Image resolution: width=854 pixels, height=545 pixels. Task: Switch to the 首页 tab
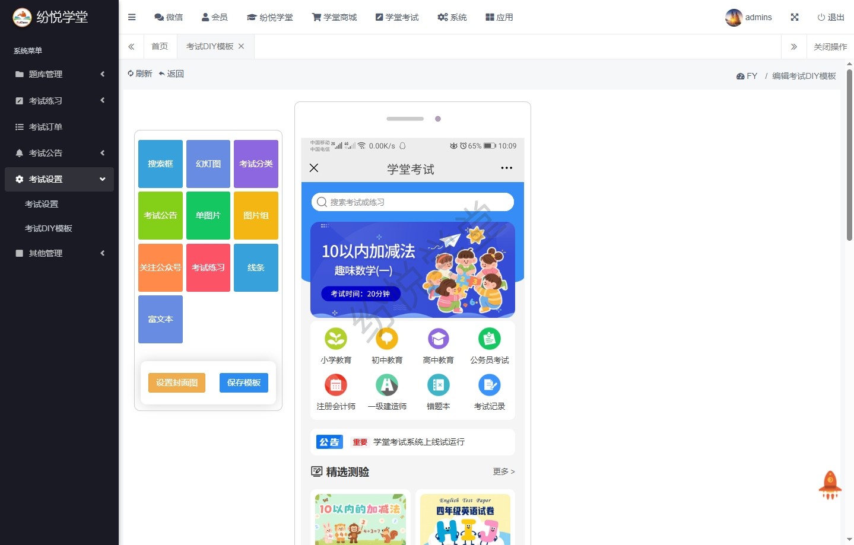pos(160,46)
